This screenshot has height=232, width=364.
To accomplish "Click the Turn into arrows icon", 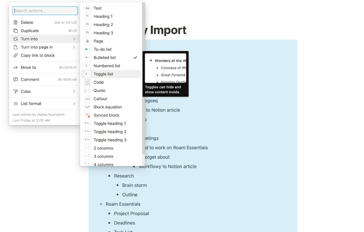I will (15, 39).
